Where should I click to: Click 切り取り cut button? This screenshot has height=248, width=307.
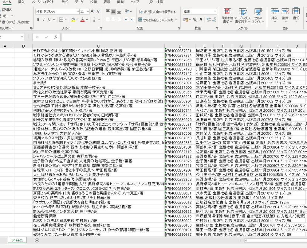tap(6, 10)
